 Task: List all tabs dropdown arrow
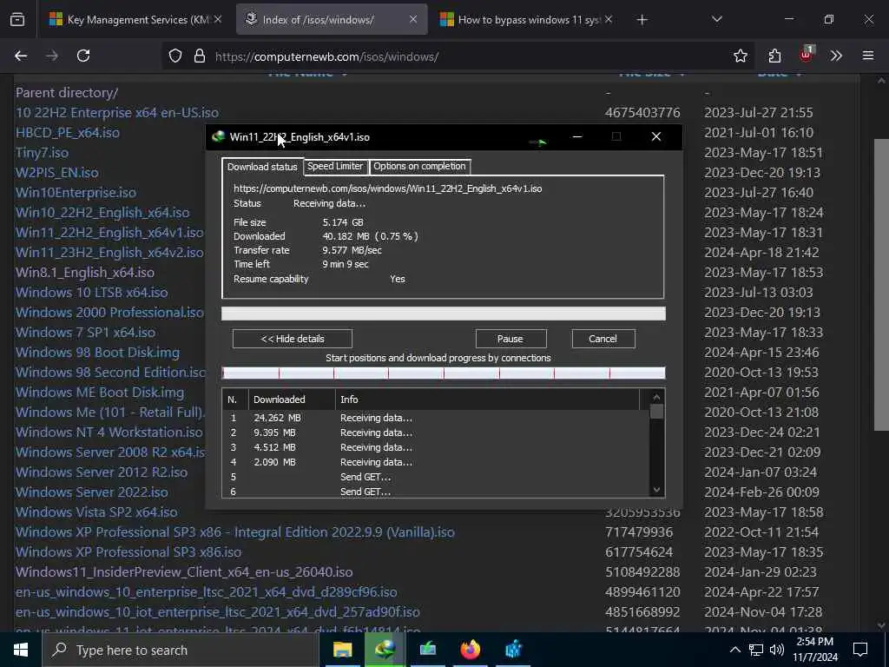click(716, 19)
